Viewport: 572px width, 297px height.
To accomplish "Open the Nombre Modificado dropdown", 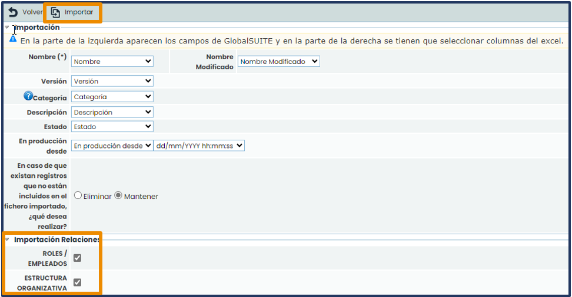I will tap(279, 61).
